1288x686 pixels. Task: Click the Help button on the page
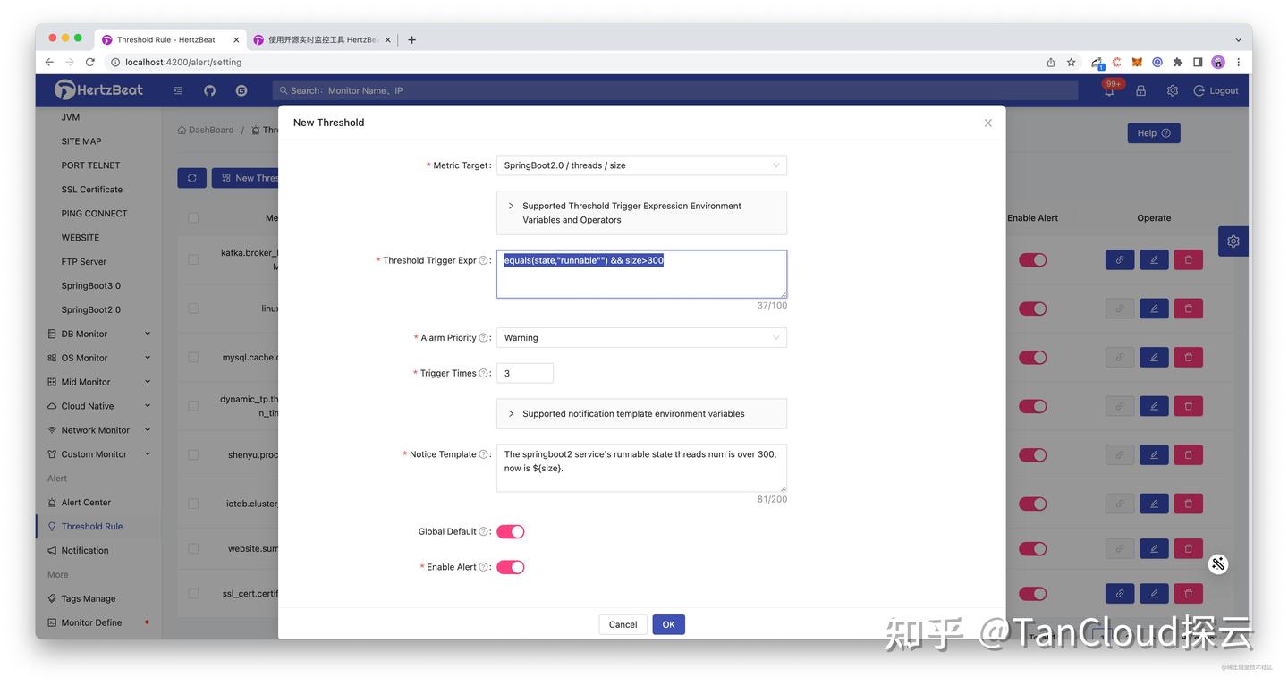tap(1152, 132)
